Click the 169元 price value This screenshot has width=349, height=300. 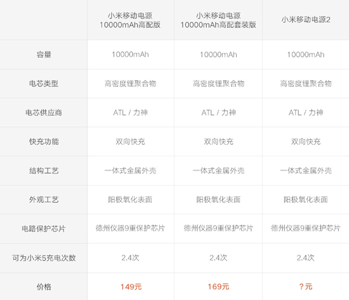218,287
